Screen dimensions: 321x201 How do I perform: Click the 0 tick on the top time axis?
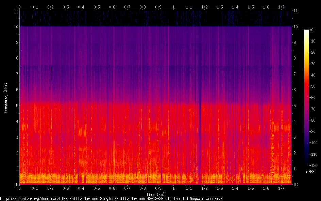pos(20,7)
